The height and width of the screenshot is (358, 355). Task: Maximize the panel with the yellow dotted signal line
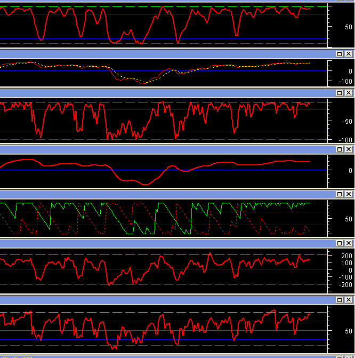340,54
